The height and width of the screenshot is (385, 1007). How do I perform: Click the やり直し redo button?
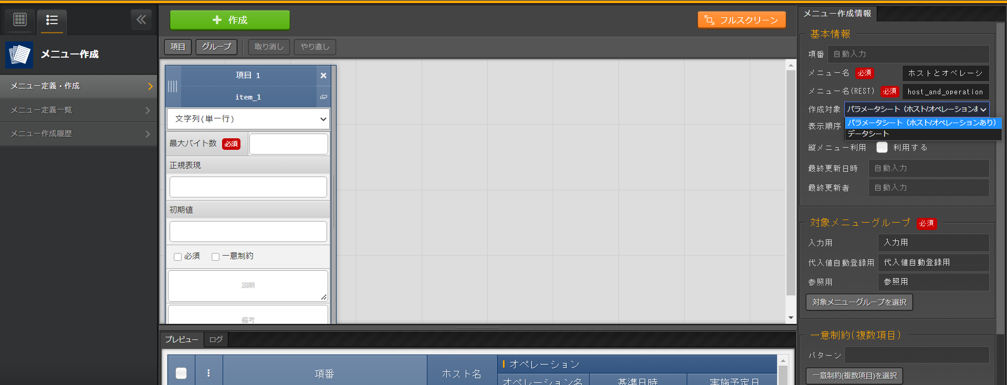315,47
